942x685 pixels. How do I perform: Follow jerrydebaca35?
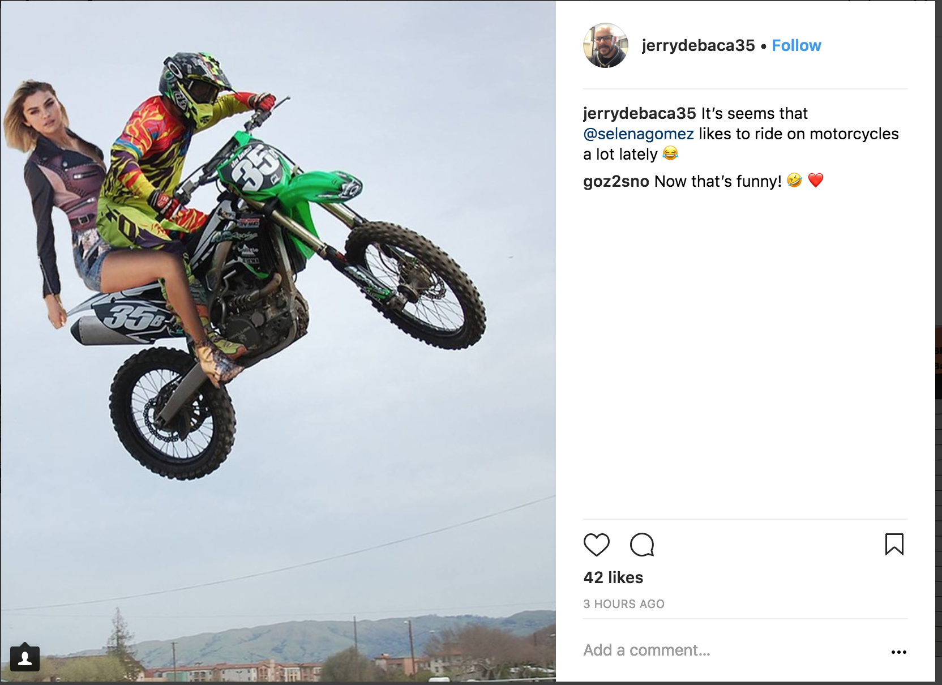(797, 45)
